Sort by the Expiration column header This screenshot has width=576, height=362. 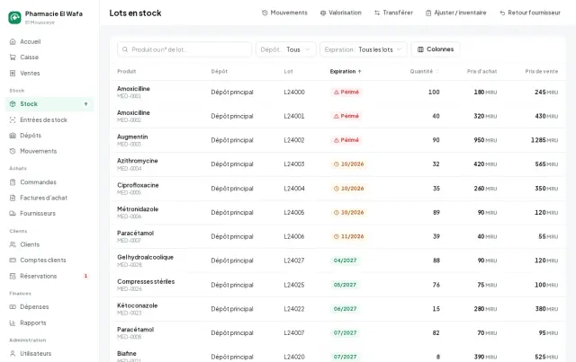click(346, 72)
